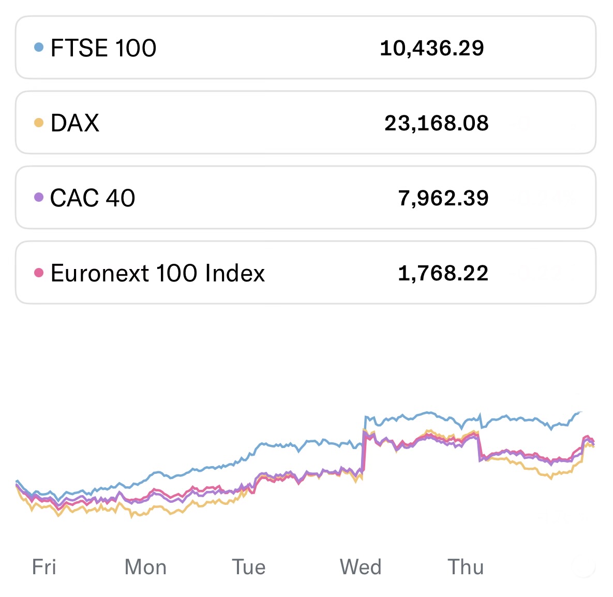Screen dimensions: 613x597
Task: Click the DAX value 23,168.08
Action: tap(436, 123)
